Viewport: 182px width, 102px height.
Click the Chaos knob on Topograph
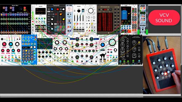pyautogui.click(x=52, y=29)
